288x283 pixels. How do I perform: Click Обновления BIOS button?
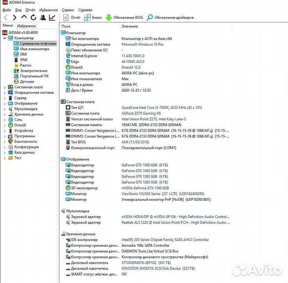[124, 17]
